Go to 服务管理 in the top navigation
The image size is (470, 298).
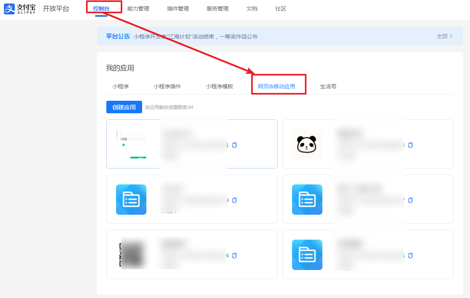[x=218, y=9]
